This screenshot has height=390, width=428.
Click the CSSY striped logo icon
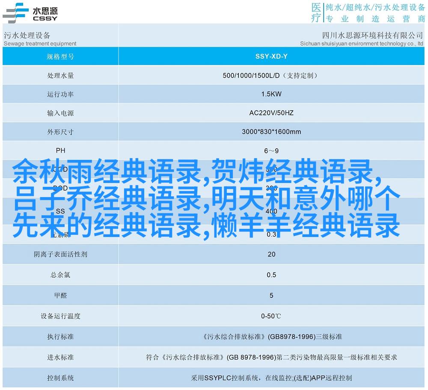pos(15,13)
